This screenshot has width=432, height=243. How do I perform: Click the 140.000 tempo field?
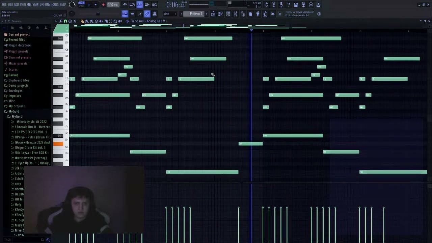tap(113, 5)
